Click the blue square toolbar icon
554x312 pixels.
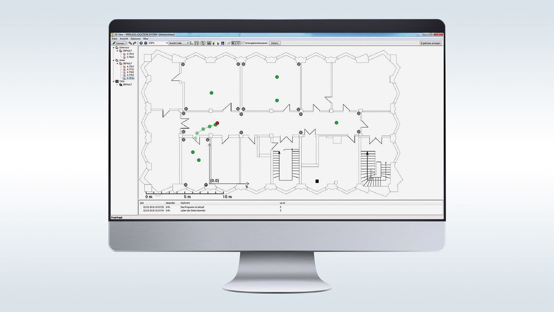pos(223,43)
